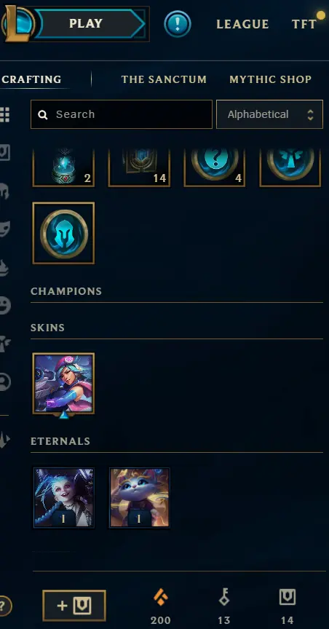This screenshot has width=329, height=629.
Task: Click the blue exclamation notification icon
Action: (x=178, y=24)
